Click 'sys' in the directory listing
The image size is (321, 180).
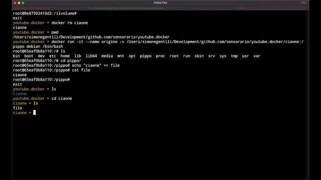tap(223, 56)
